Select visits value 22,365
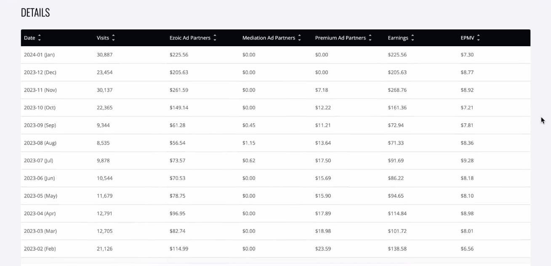 105,108
